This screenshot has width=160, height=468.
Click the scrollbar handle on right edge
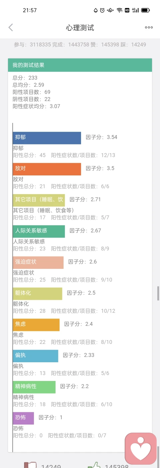click(158, 293)
